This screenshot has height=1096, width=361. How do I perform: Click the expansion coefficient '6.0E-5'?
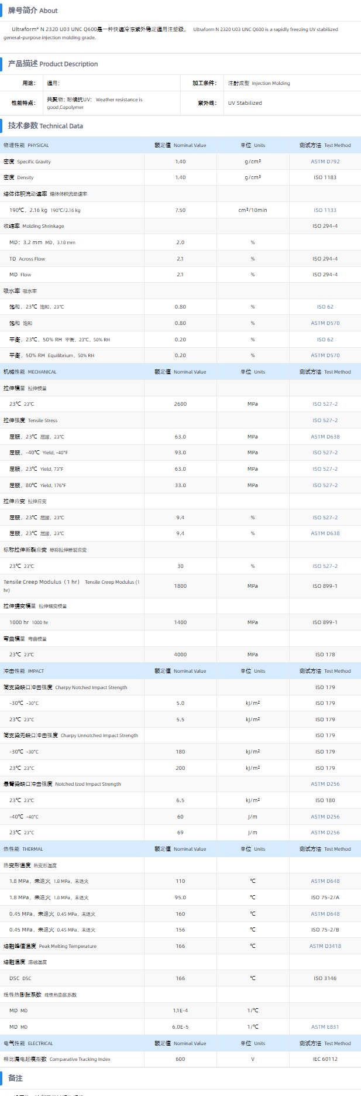pos(180,1027)
